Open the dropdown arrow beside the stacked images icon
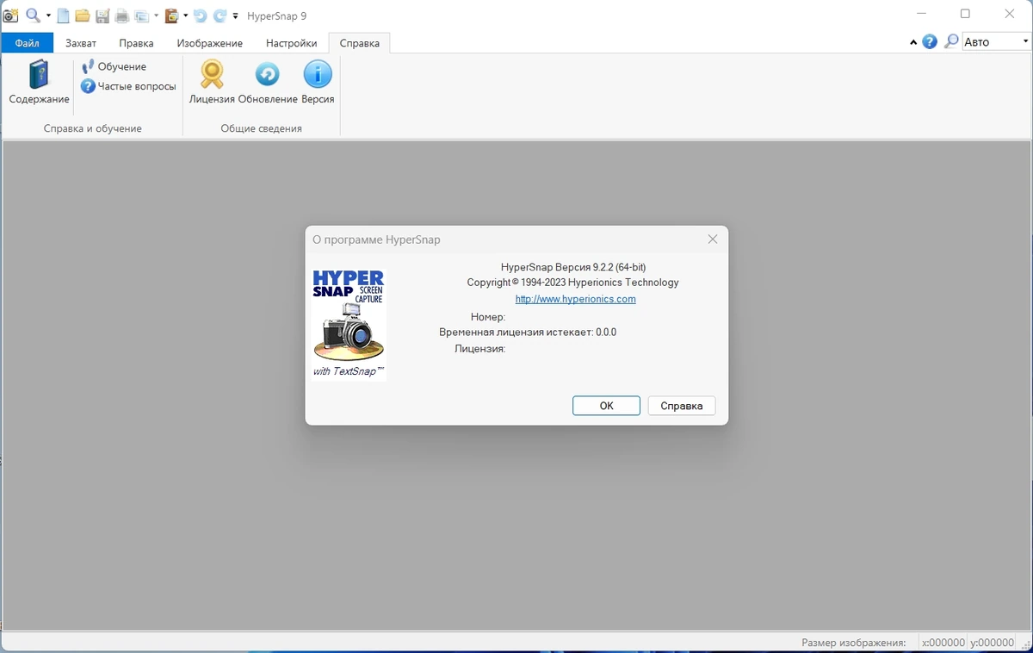This screenshot has height=653, width=1033. [156, 16]
